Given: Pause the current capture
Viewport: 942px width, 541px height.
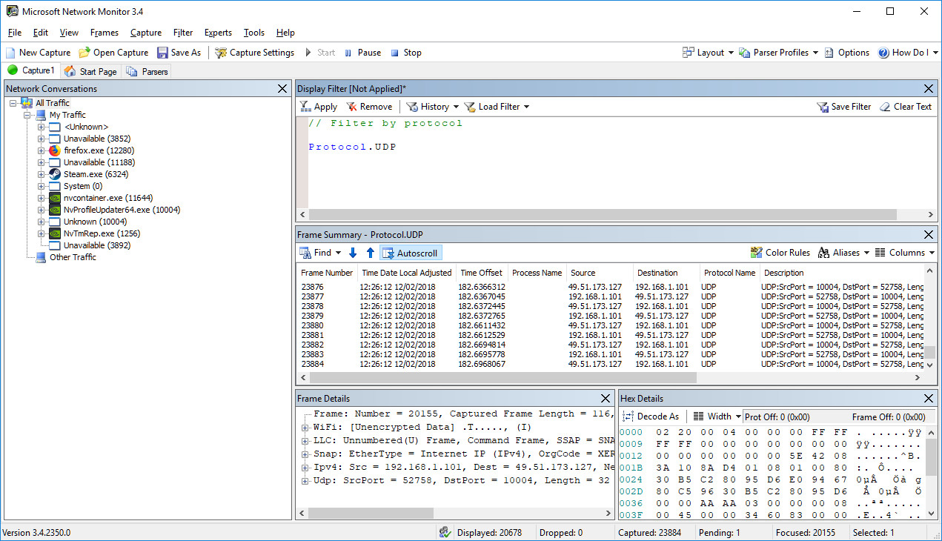Looking at the screenshot, I should [363, 53].
